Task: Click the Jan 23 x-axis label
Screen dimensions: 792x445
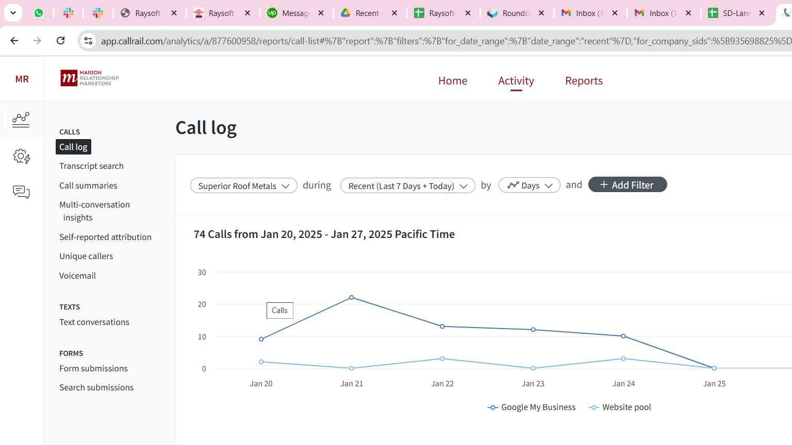Action: click(533, 383)
